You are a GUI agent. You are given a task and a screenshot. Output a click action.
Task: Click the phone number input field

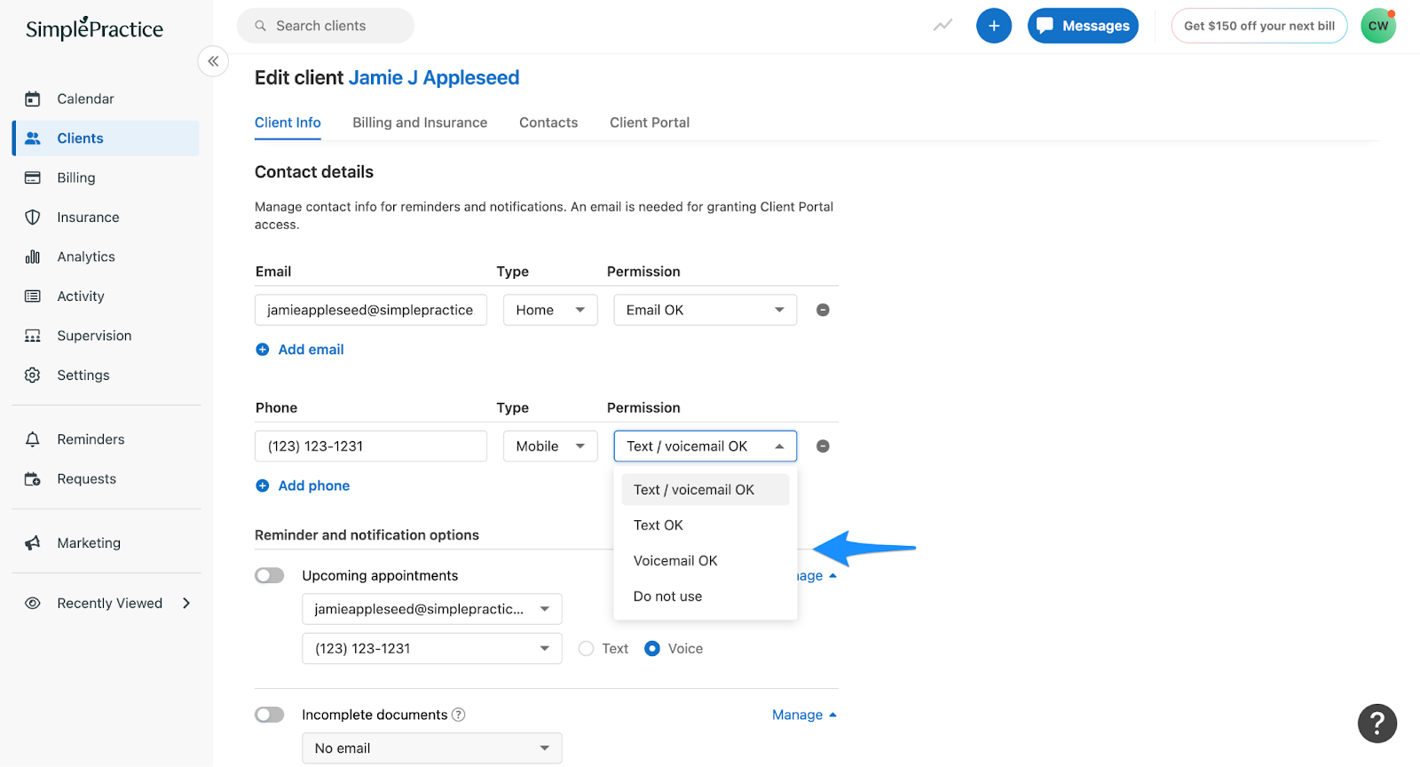click(371, 447)
